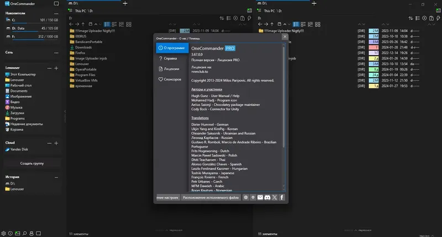This screenshot has height=237, width=442.
Task: Open history dropdown chevron in right pane
Action: coord(289,24)
